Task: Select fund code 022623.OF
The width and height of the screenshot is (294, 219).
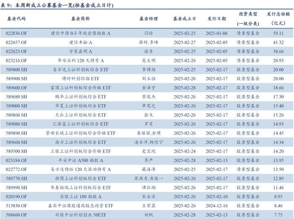Action: coord(16,52)
